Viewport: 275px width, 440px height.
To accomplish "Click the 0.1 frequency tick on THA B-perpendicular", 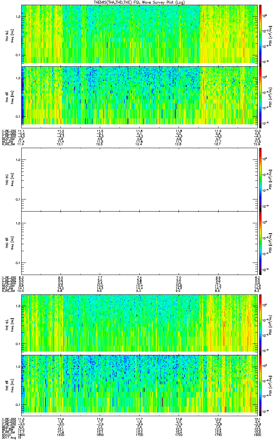I will pyautogui.click(x=18, y=55).
